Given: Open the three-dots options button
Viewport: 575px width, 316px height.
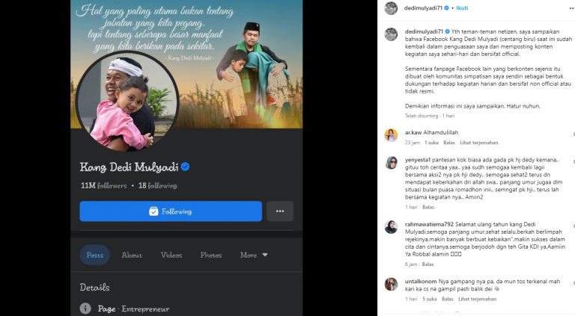Looking at the screenshot, I should coord(280,211).
